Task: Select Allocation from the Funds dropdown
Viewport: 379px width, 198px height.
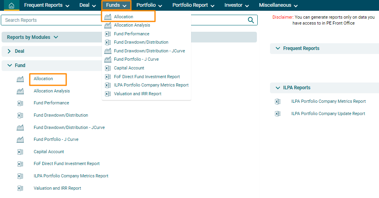Action: point(123,17)
